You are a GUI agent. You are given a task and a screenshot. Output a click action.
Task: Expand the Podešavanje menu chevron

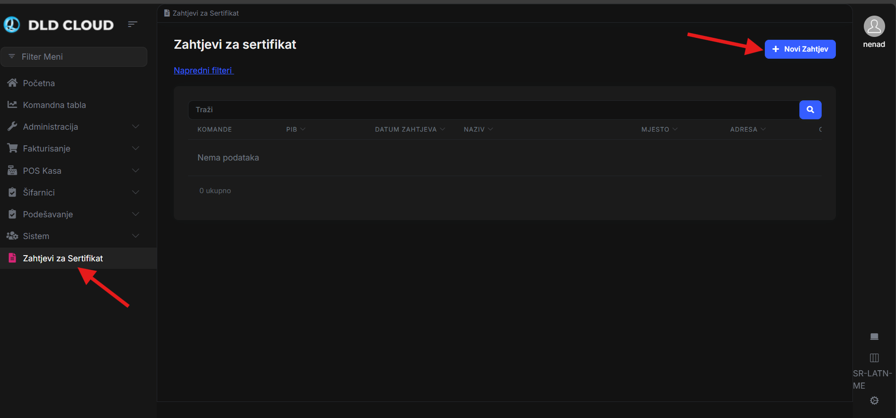pos(135,214)
